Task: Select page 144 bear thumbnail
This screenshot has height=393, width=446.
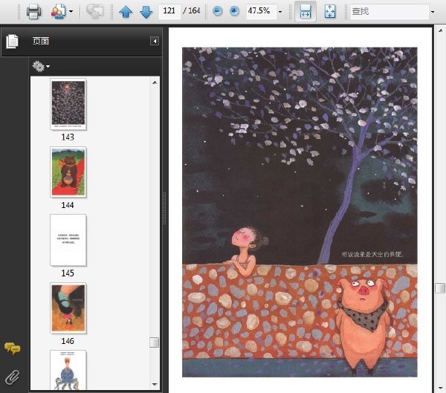Action: coord(68,172)
